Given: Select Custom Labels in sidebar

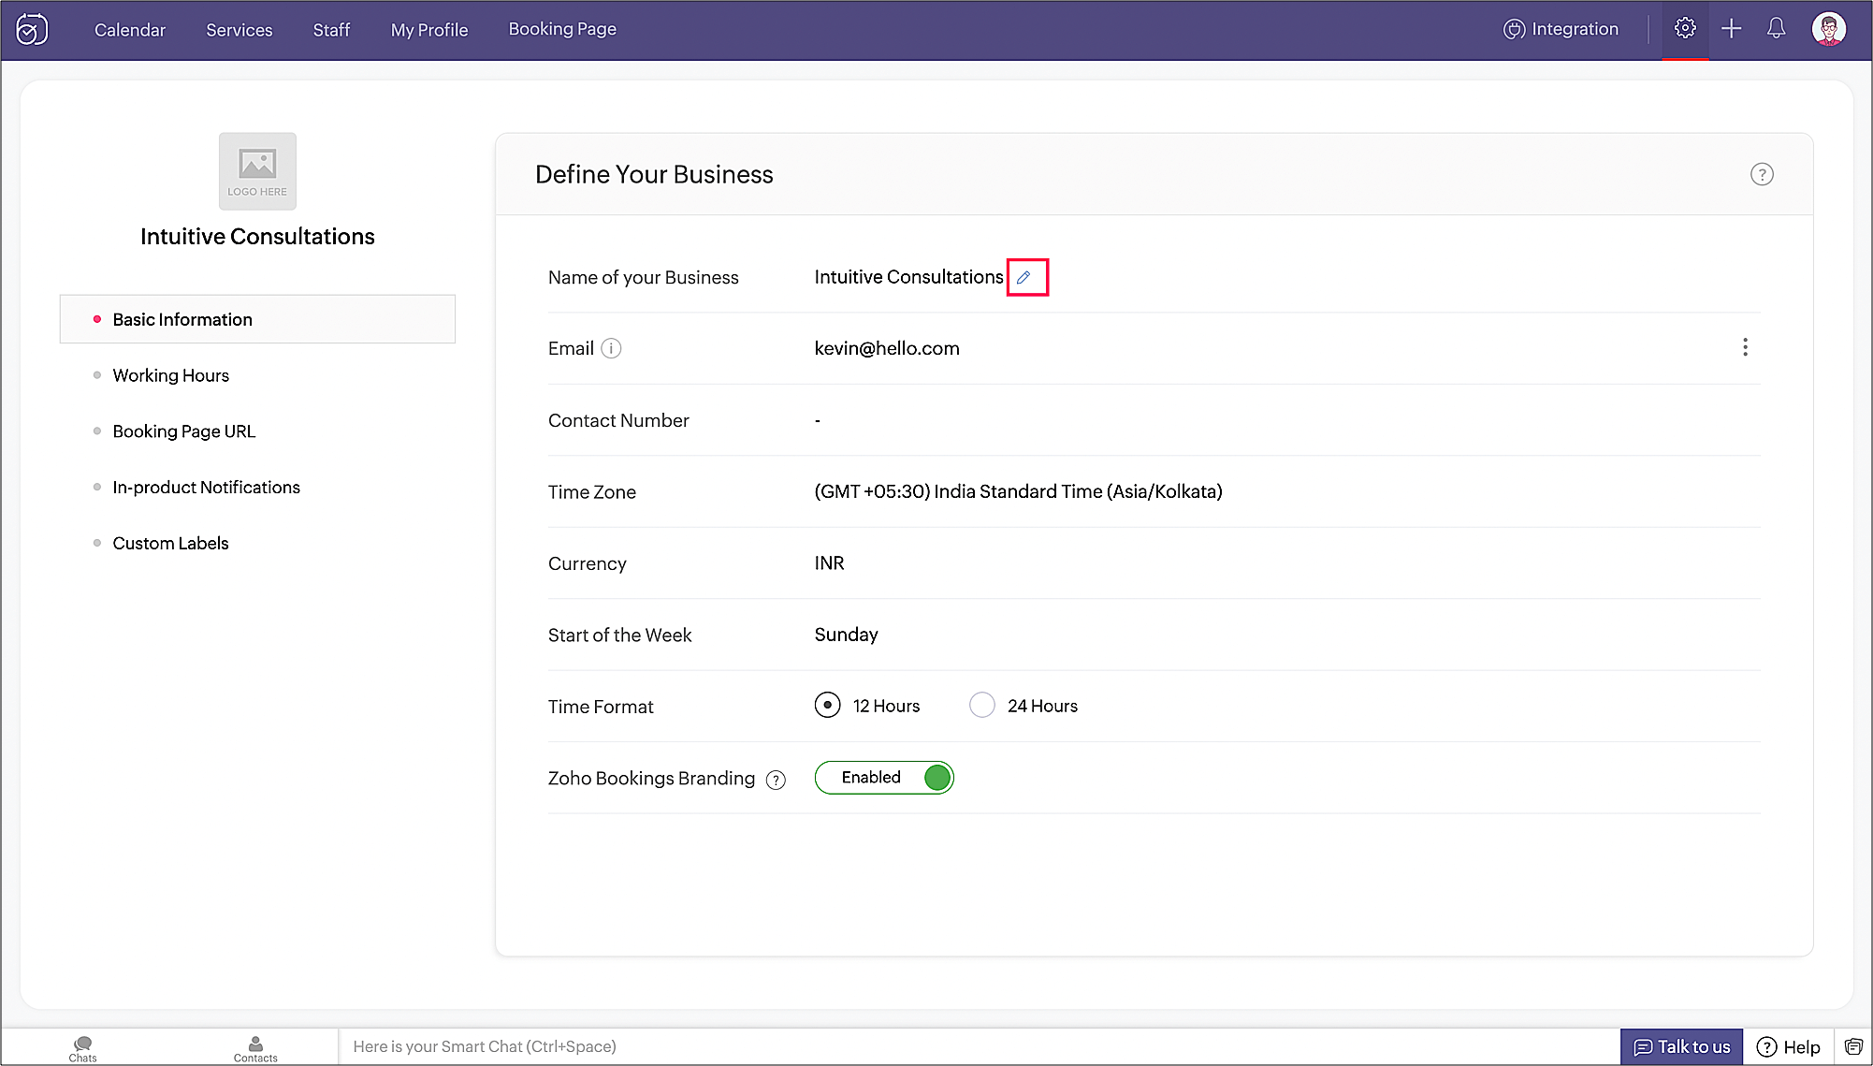Looking at the screenshot, I should pyautogui.click(x=170, y=544).
